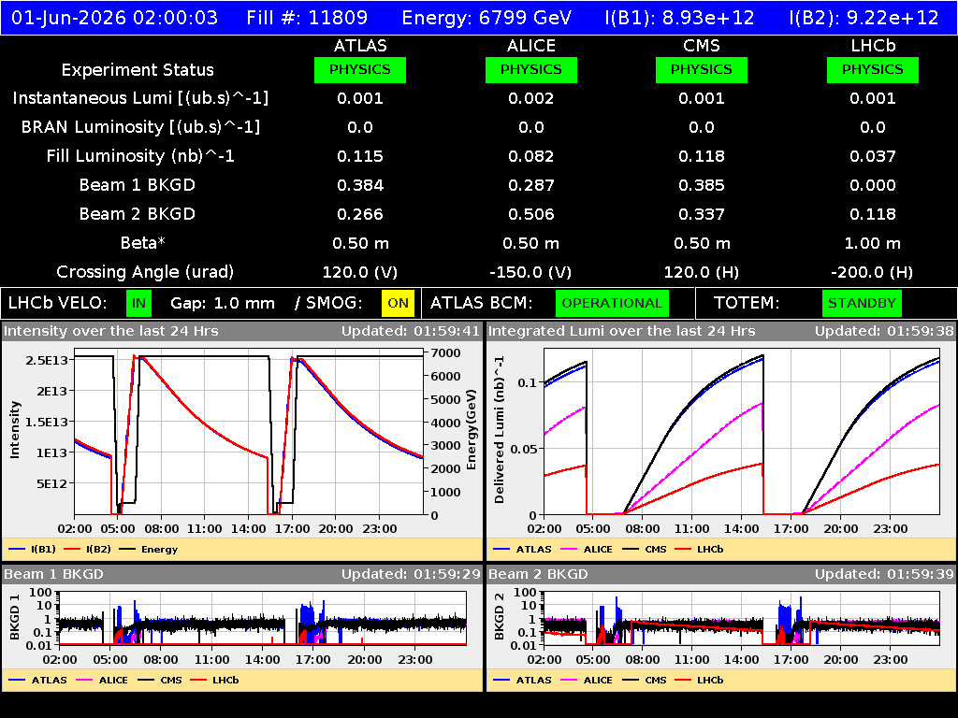Click the TOTEM STANDBY indicator
958x718 pixels.
[x=862, y=304]
